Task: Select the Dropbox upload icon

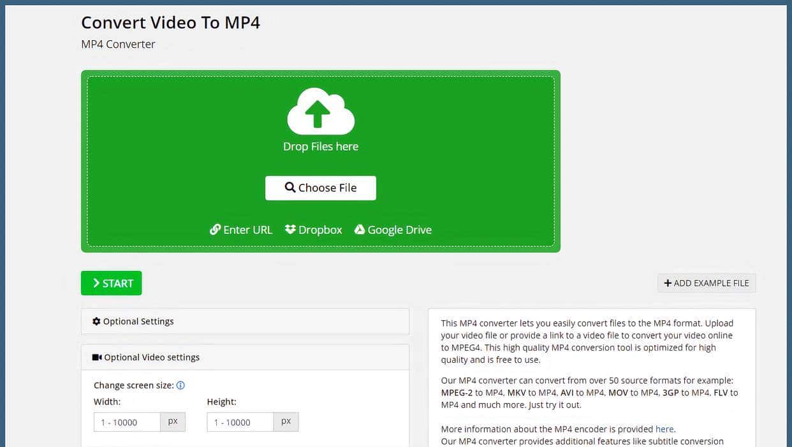Action: point(291,230)
